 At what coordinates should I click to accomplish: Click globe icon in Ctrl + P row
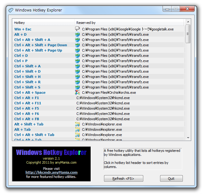pyautogui.click(x=77, y=61)
